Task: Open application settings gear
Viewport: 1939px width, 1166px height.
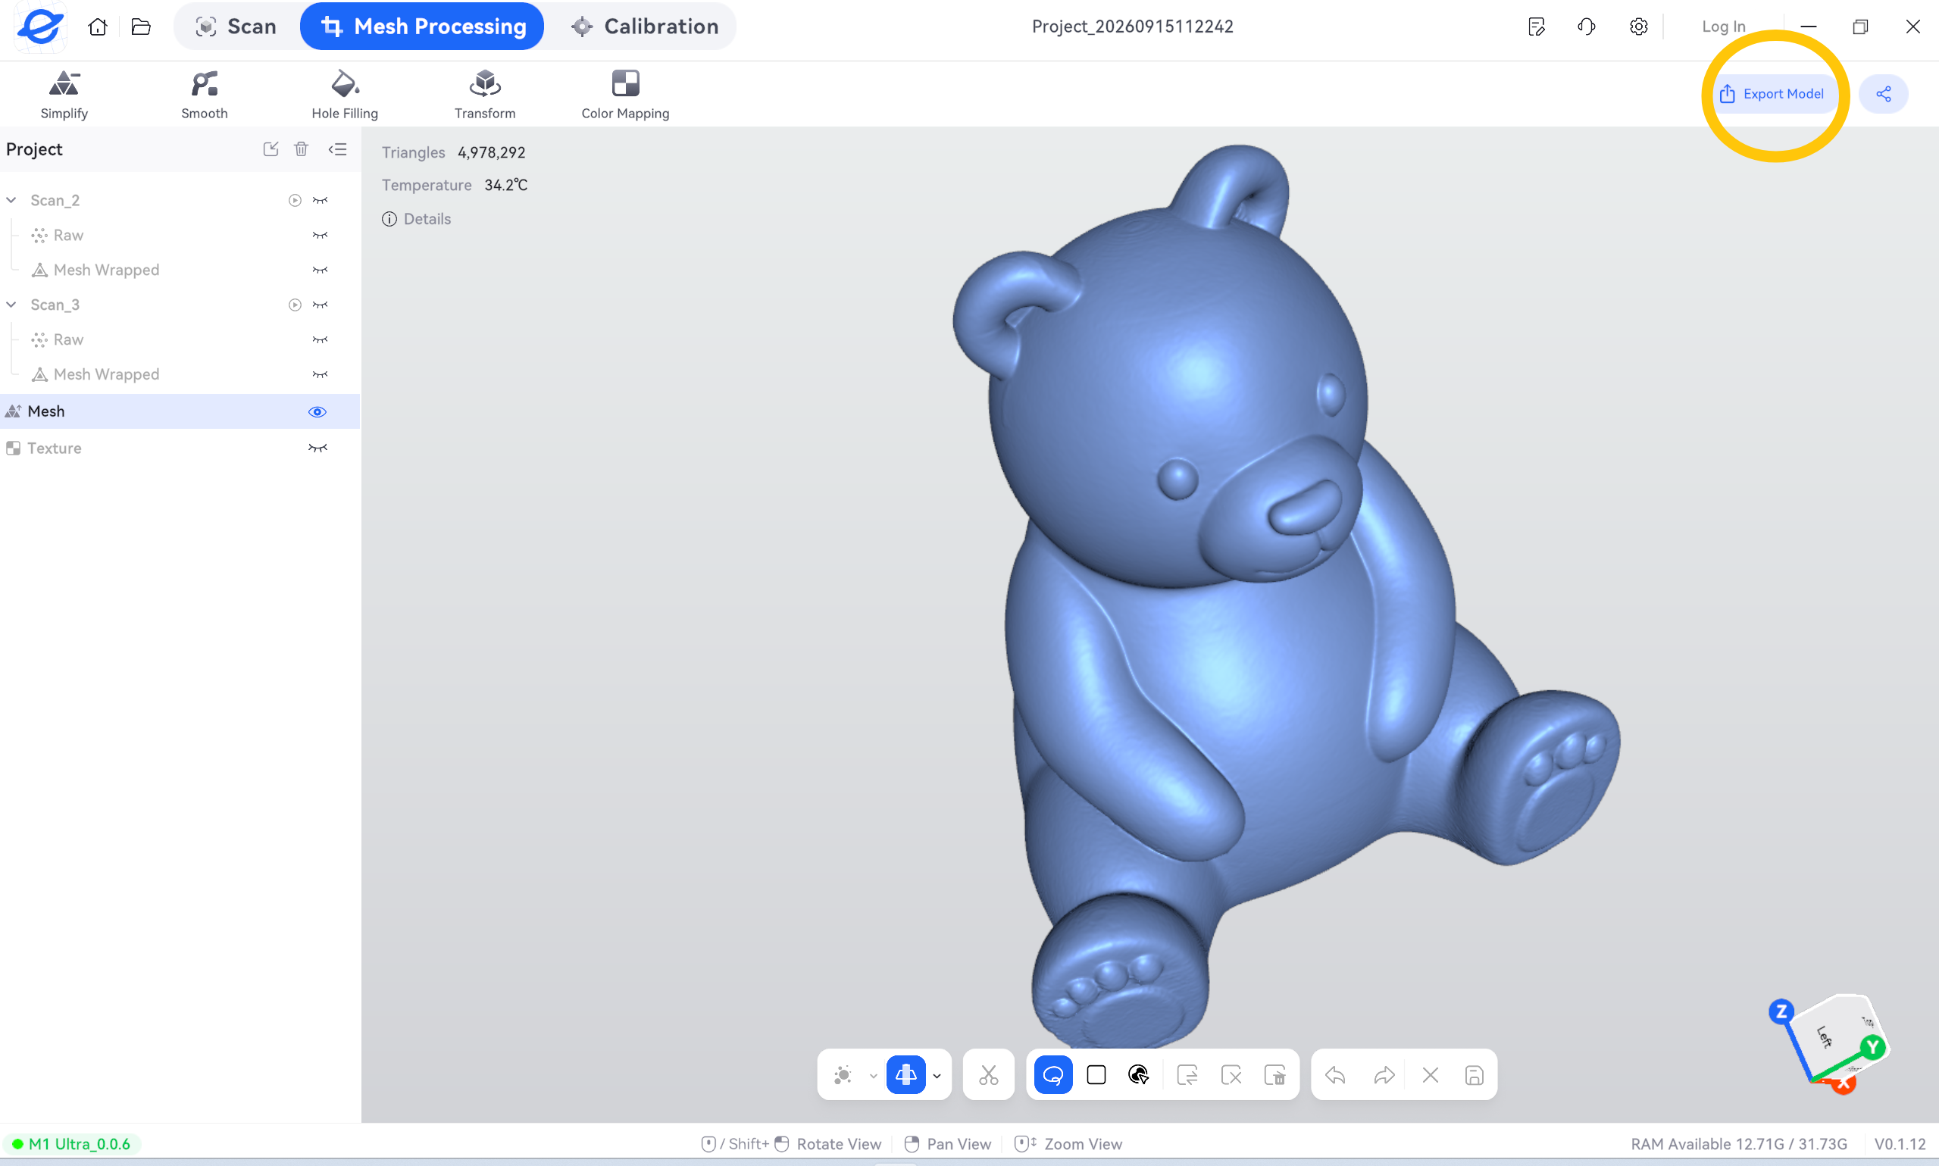Action: 1638,27
